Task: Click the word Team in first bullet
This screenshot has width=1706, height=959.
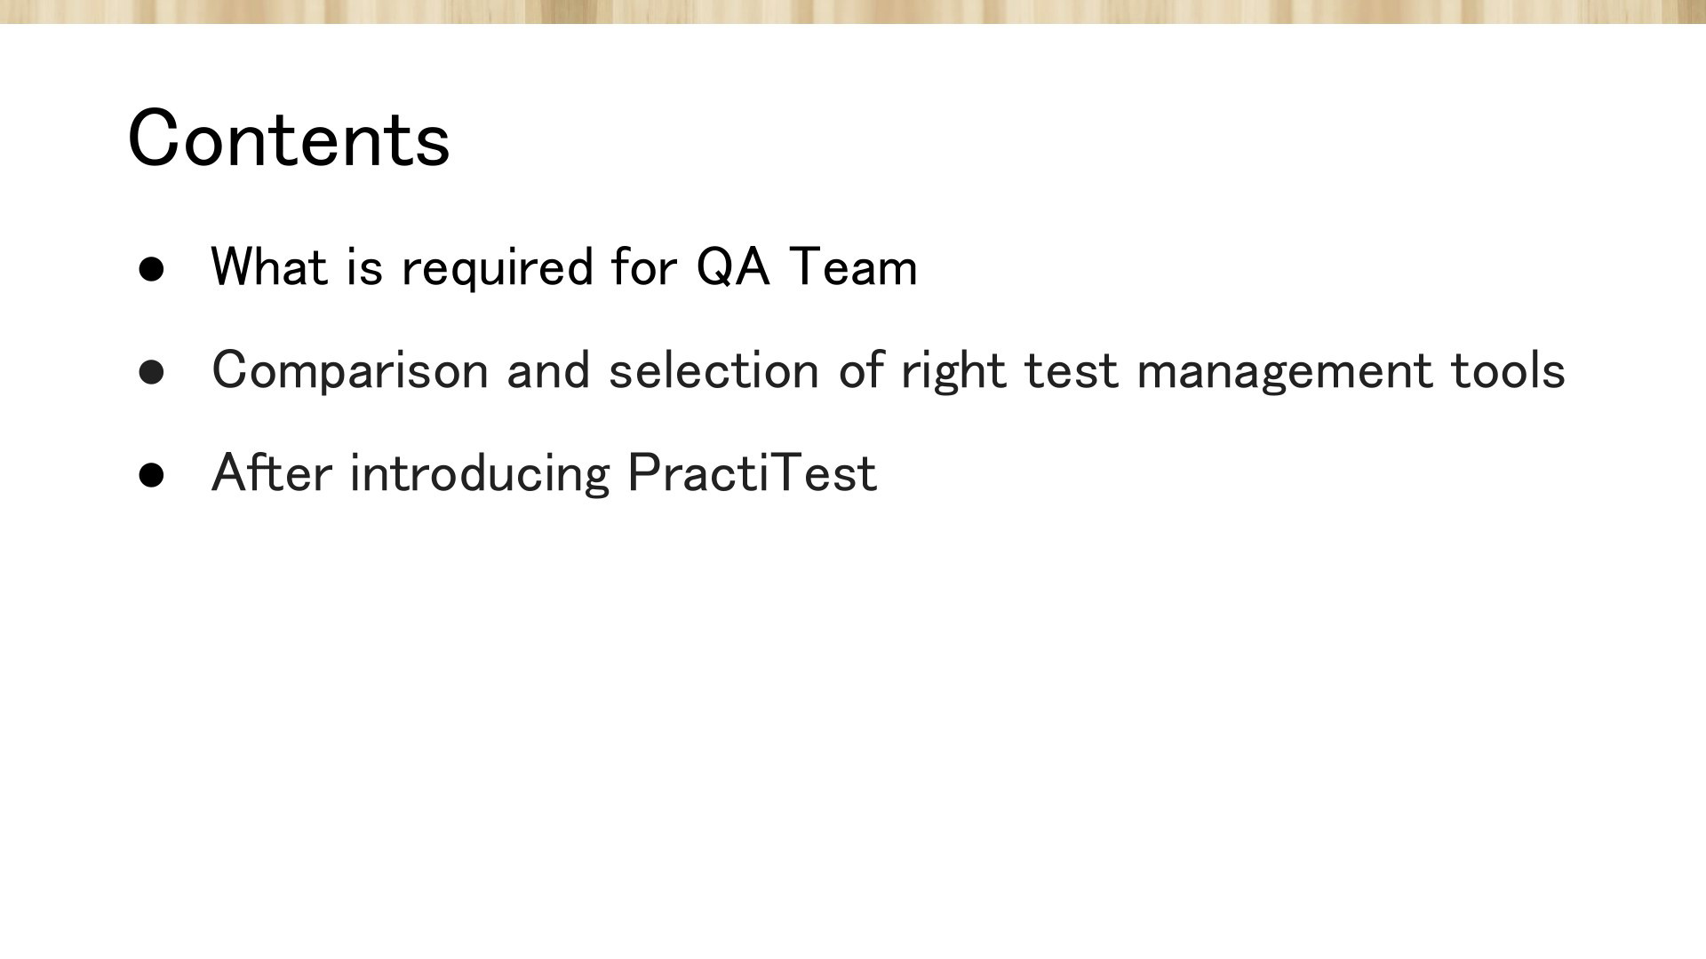Action: [853, 266]
